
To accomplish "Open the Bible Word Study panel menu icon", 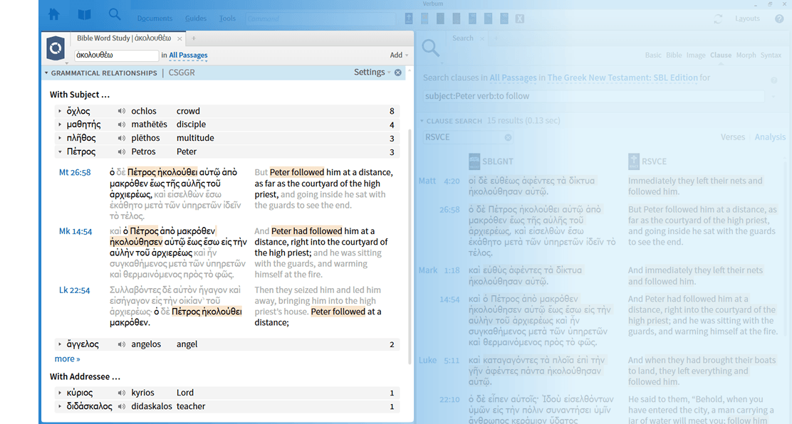I will click(x=56, y=48).
